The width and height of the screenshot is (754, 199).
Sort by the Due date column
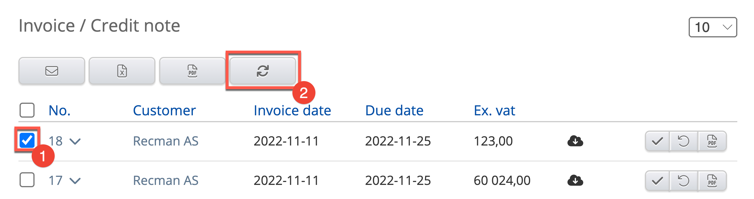pyautogui.click(x=394, y=111)
